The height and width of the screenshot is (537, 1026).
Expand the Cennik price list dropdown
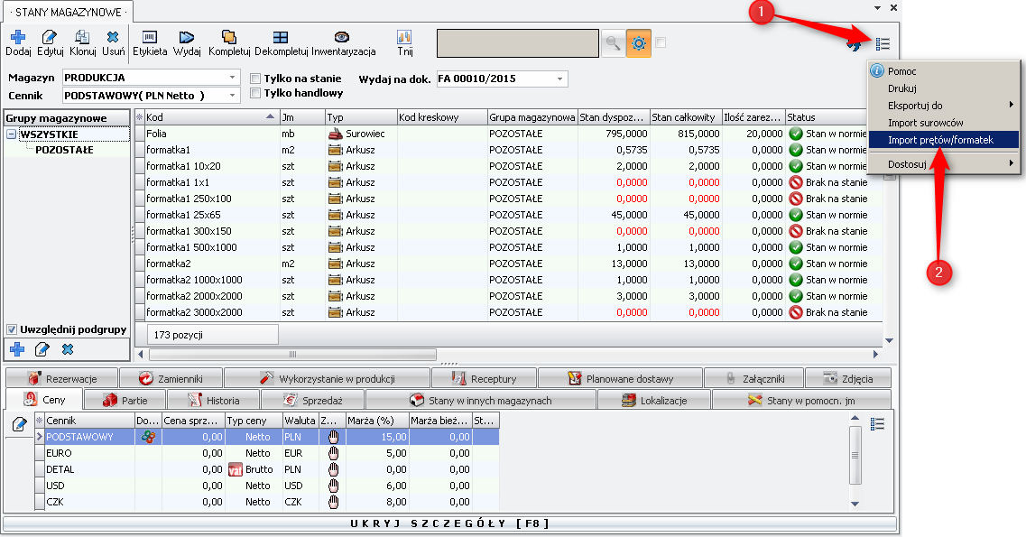(x=233, y=95)
